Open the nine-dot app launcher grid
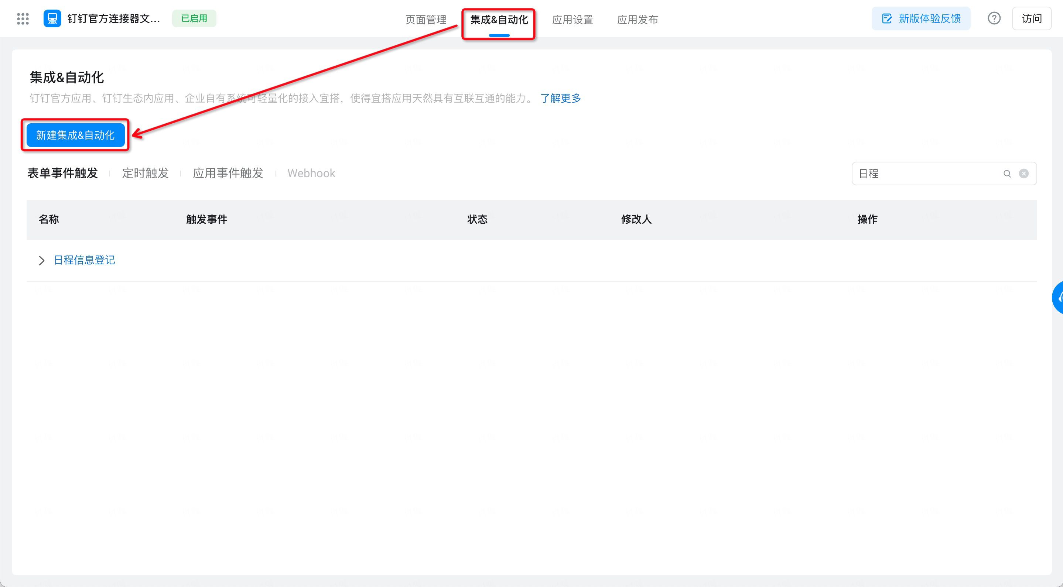1063x587 pixels. (x=23, y=18)
